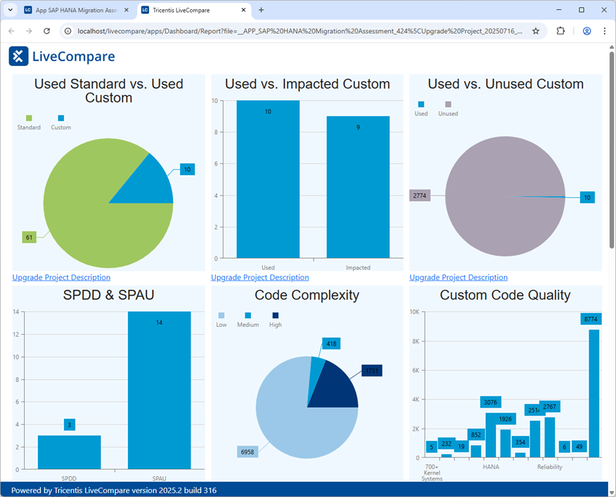This screenshot has height=497, width=616.
Task: Open the browser extensions puzzle icon
Action: pyautogui.click(x=561, y=31)
